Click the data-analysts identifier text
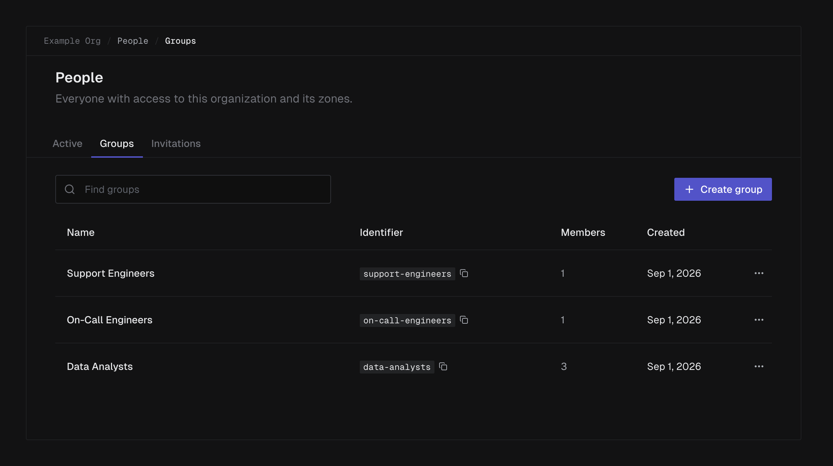This screenshot has width=833, height=466. [x=397, y=367]
